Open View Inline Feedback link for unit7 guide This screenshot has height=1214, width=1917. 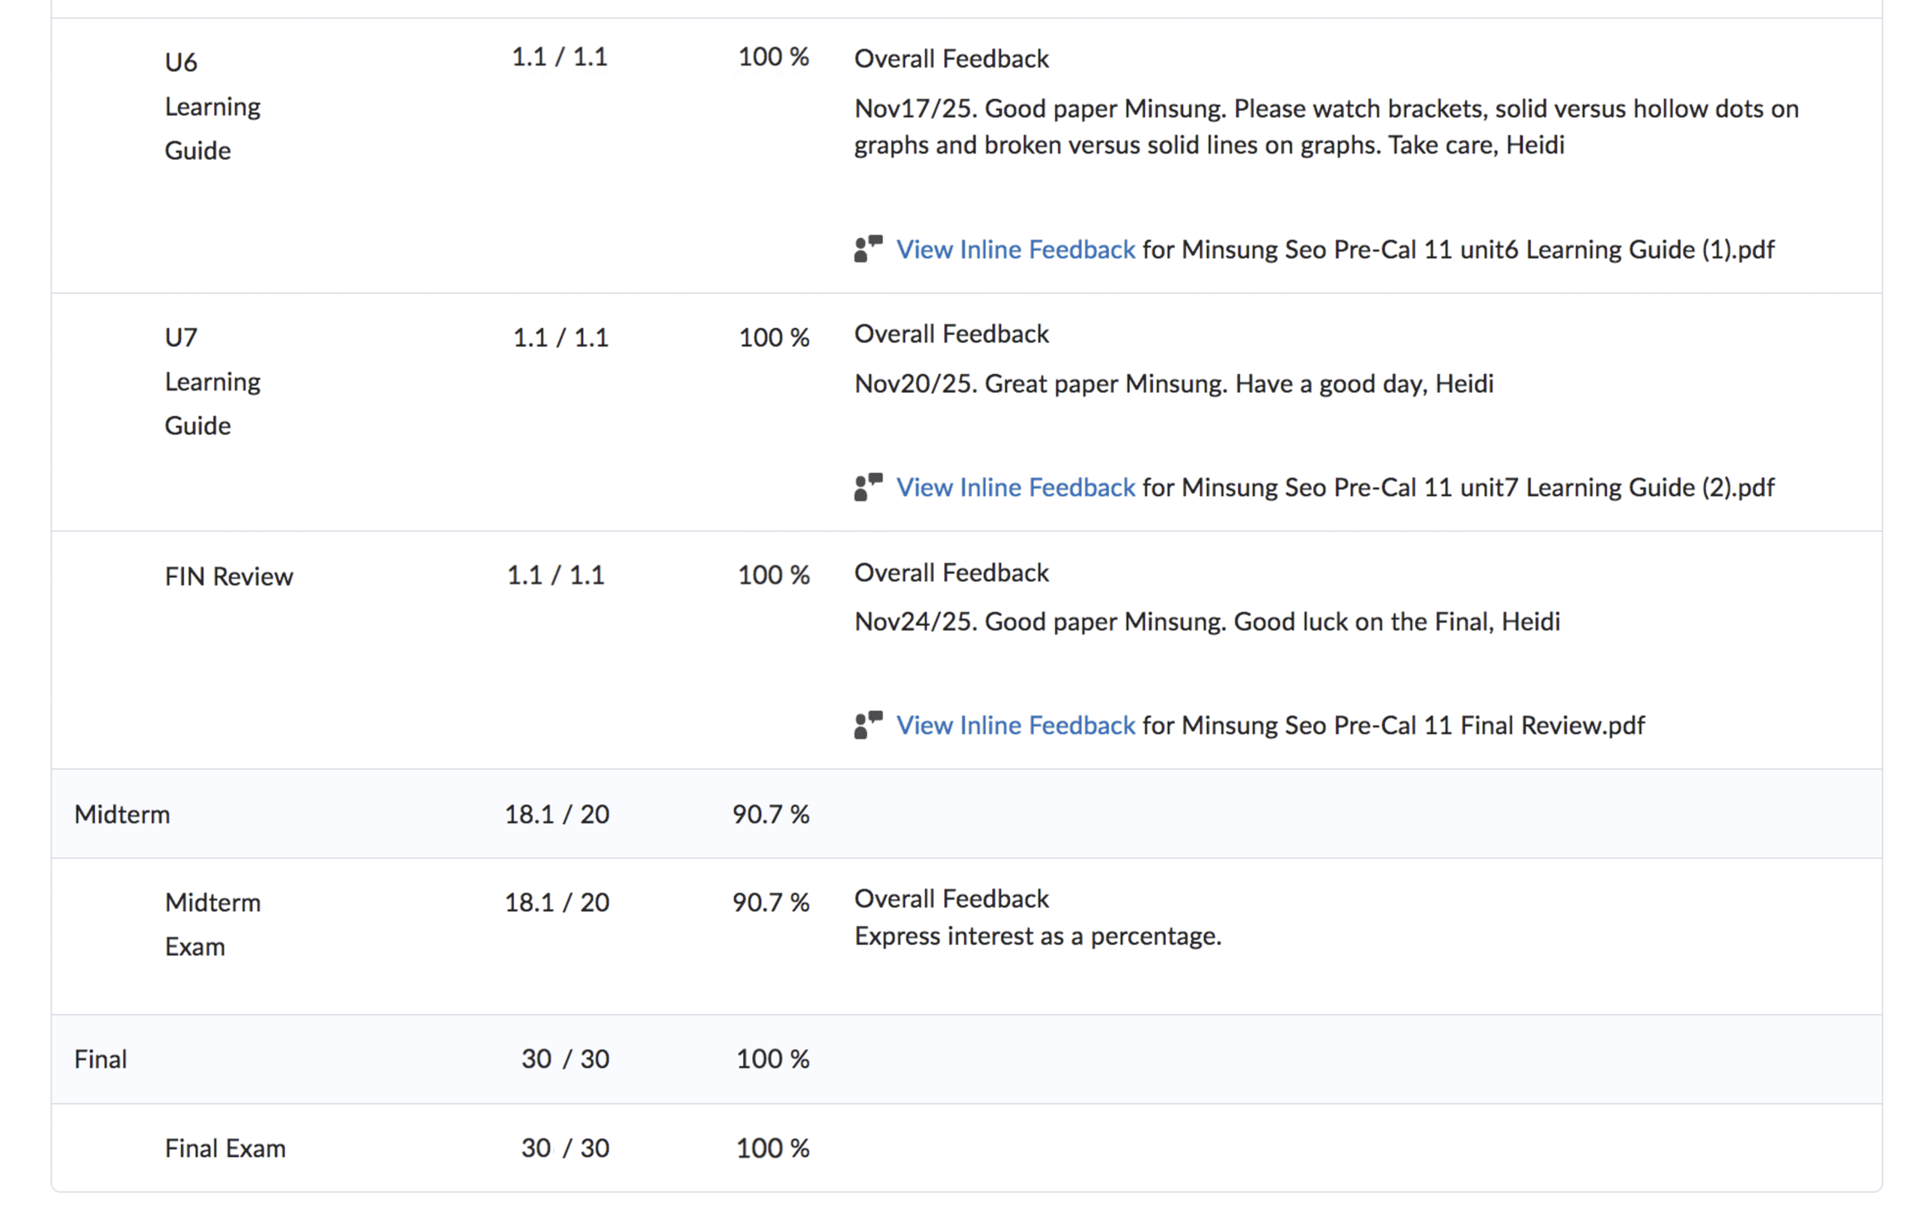[1015, 487]
